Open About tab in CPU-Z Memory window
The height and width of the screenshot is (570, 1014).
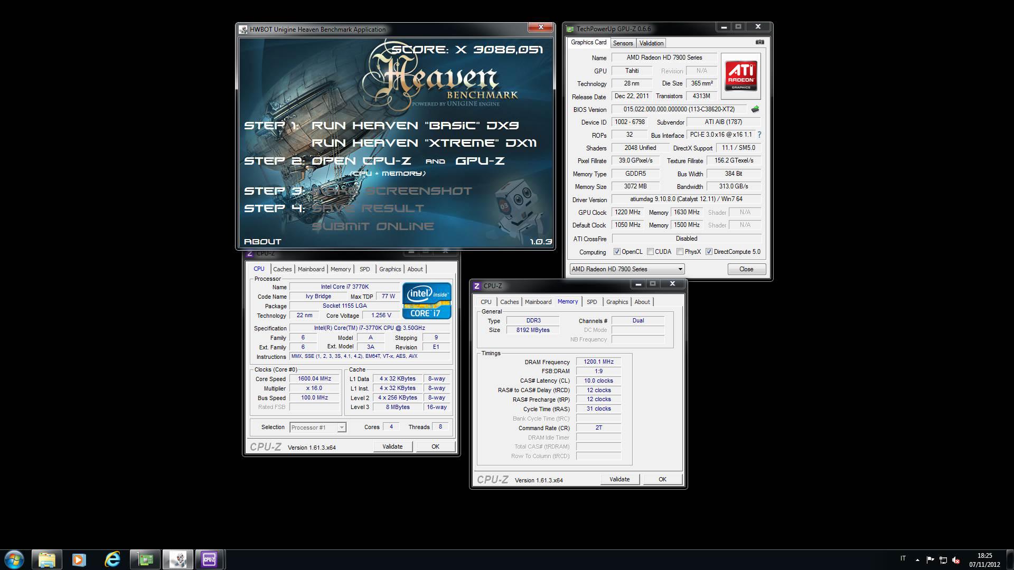tap(642, 302)
